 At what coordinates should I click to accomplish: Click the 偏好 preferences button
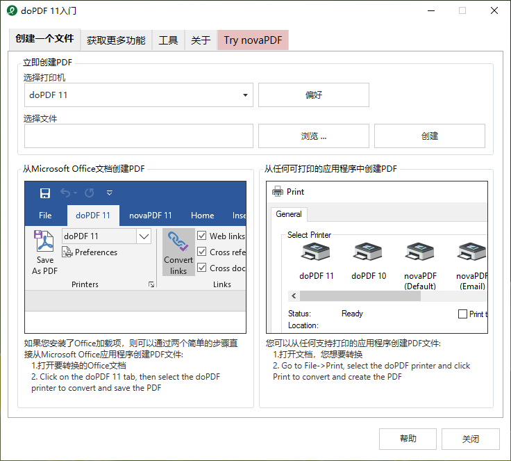pyautogui.click(x=314, y=95)
